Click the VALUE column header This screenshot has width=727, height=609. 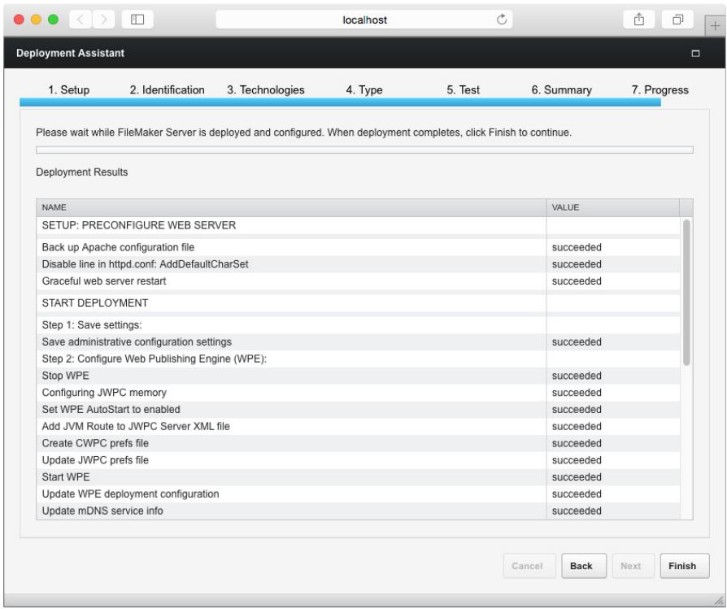click(613, 207)
